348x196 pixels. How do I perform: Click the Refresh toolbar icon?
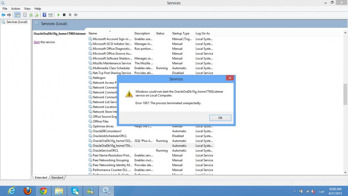pos(31,15)
